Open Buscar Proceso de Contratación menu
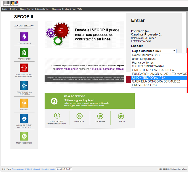Image resolution: width=189 pixels, height=172 pixels. tap(34, 9)
